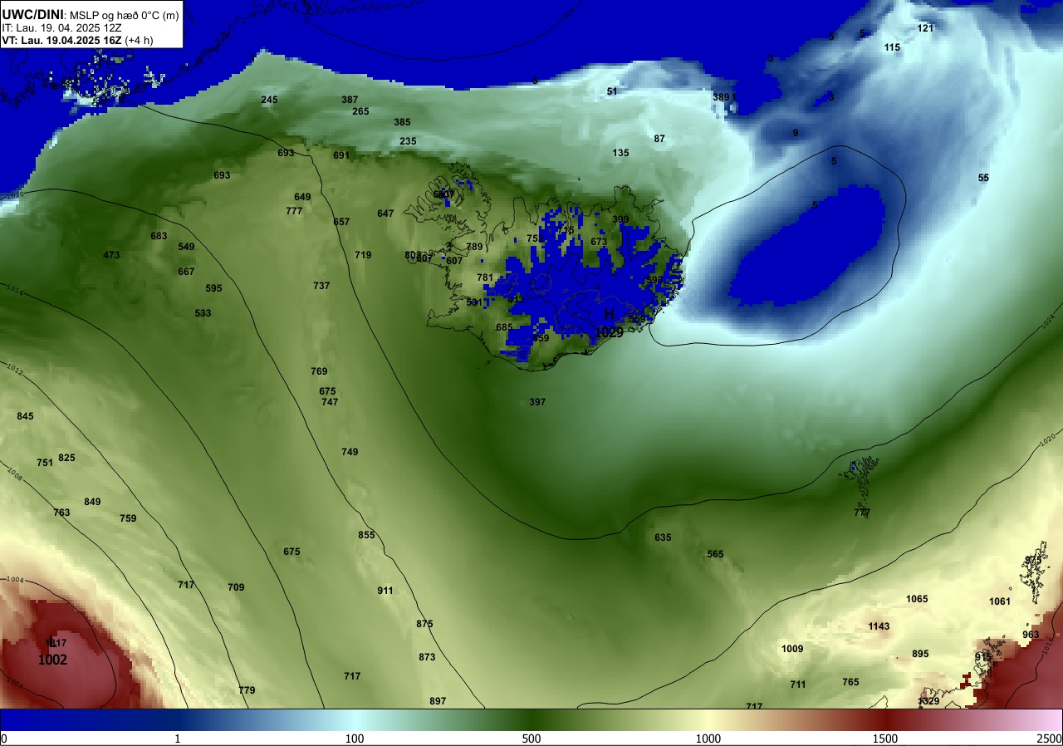
Task: Click the map value 635
Action: click(x=663, y=537)
